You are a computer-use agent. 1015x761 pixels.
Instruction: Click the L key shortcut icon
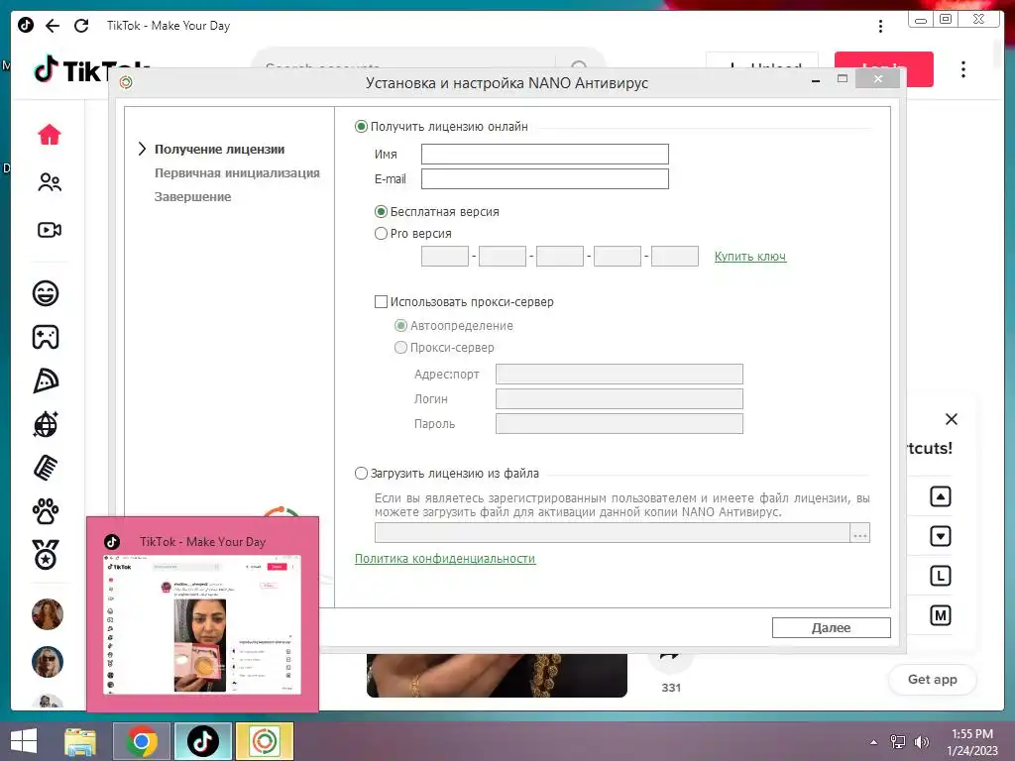tap(940, 576)
